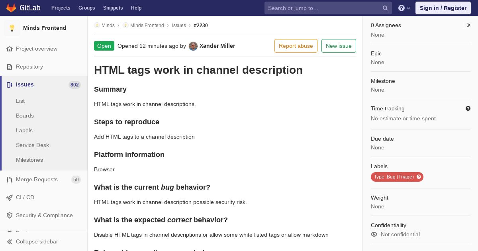Click the Platform information heading

click(x=129, y=155)
